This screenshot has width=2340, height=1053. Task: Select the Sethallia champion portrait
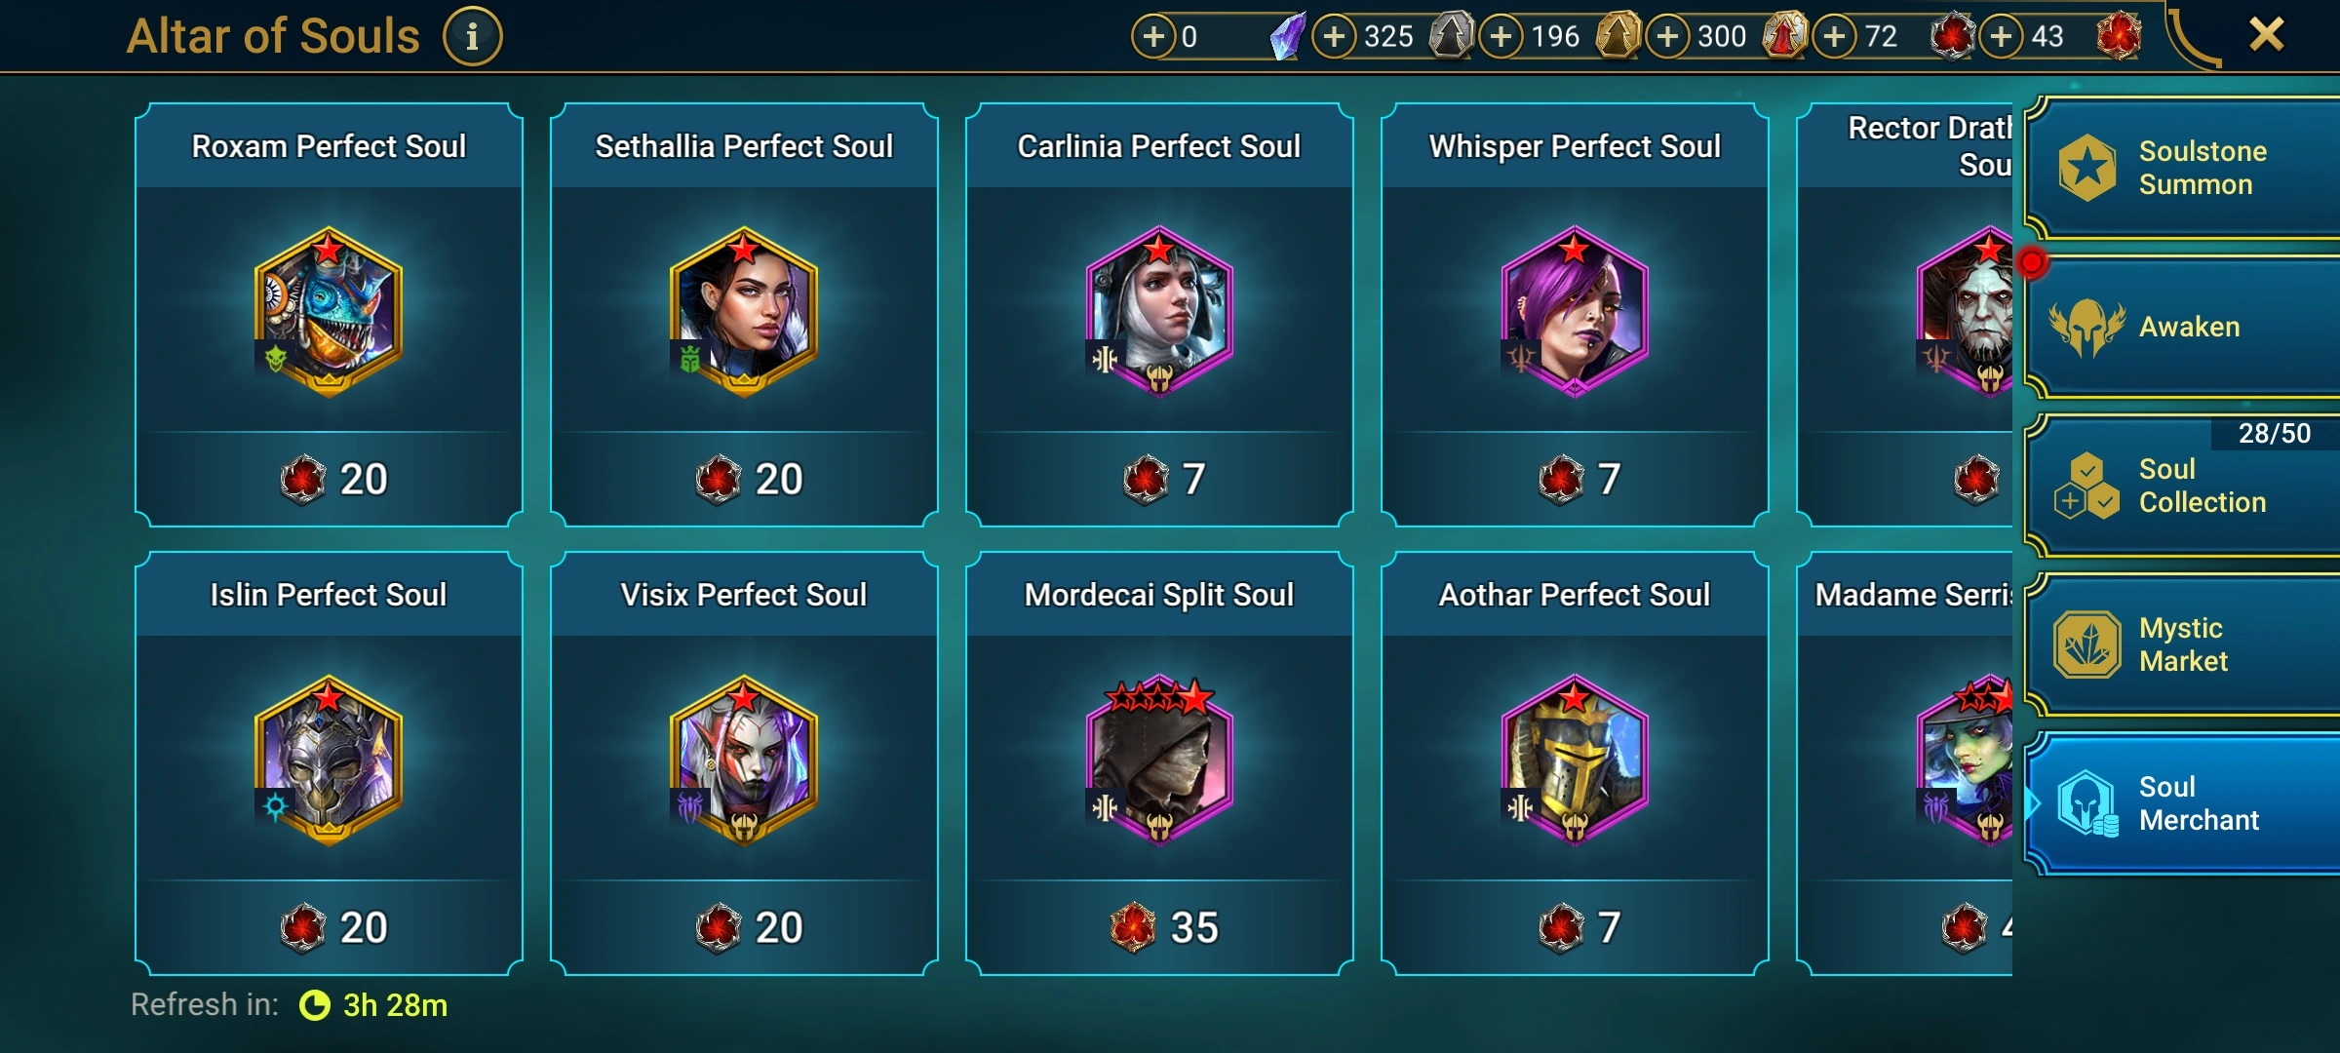[x=744, y=311]
